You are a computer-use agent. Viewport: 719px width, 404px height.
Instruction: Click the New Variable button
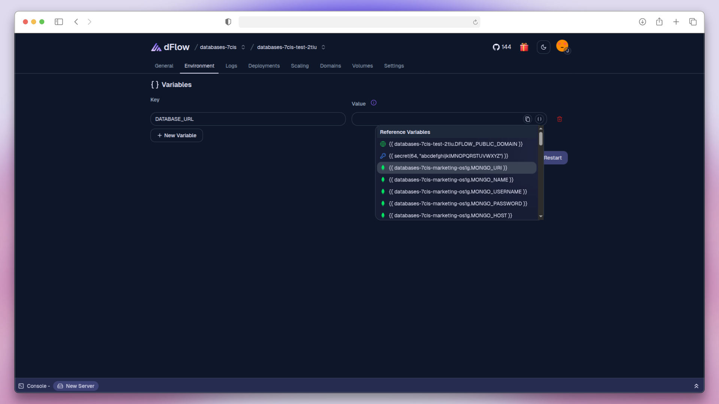tap(176, 135)
